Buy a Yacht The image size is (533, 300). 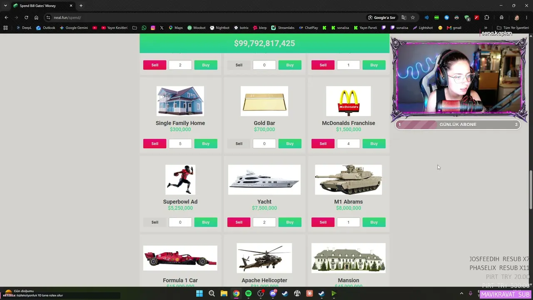[290, 222]
